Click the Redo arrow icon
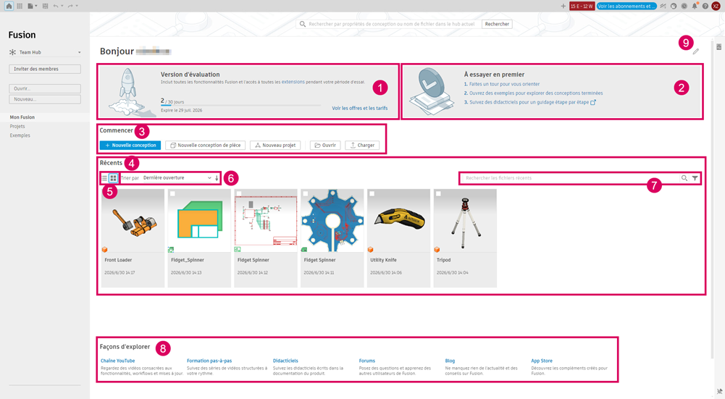Screen dimensions: 725x399 coord(70,6)
